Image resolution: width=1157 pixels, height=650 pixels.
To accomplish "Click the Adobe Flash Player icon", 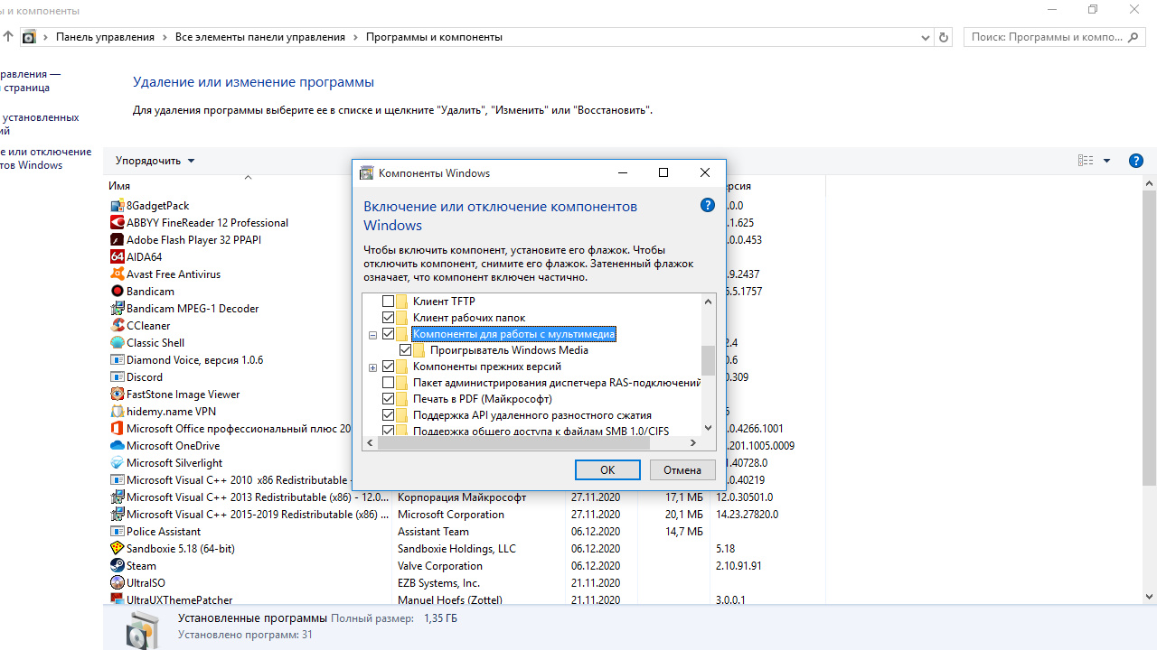I will (x=117, y=239).
